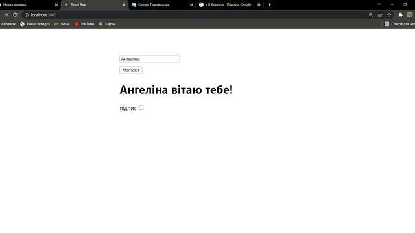The height and width of the screenshot is (233, 415).
Task: Switch to the Google Переводчик tab
Action: (x=162, y=5)
